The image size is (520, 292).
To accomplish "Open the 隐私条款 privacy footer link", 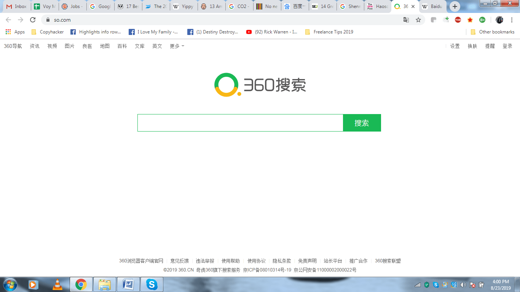I will 282,261.
